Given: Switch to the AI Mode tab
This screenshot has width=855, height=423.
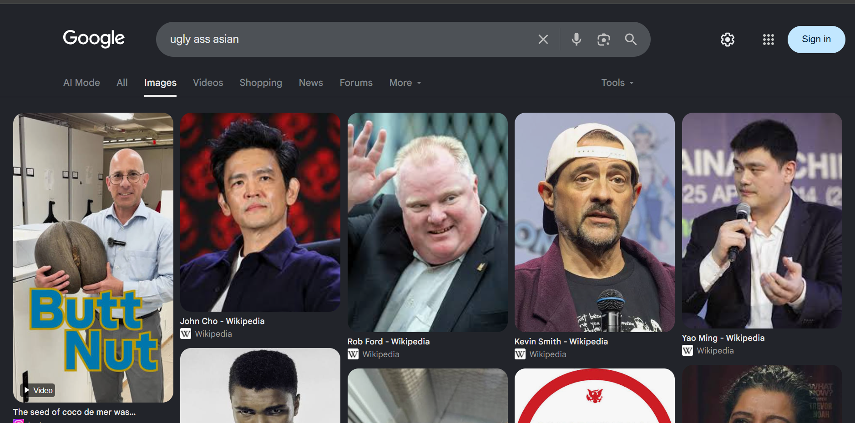Looking at the screenshot, I should [x=81, y=83].
